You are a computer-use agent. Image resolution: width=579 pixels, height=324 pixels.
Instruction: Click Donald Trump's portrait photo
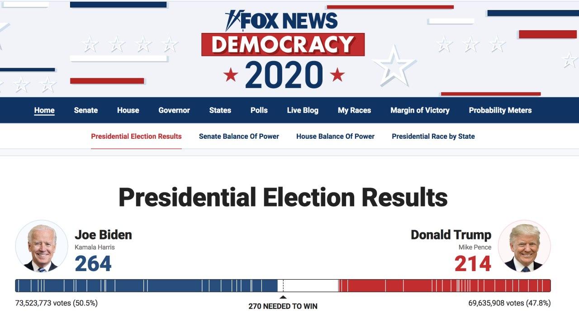point(524,247)
